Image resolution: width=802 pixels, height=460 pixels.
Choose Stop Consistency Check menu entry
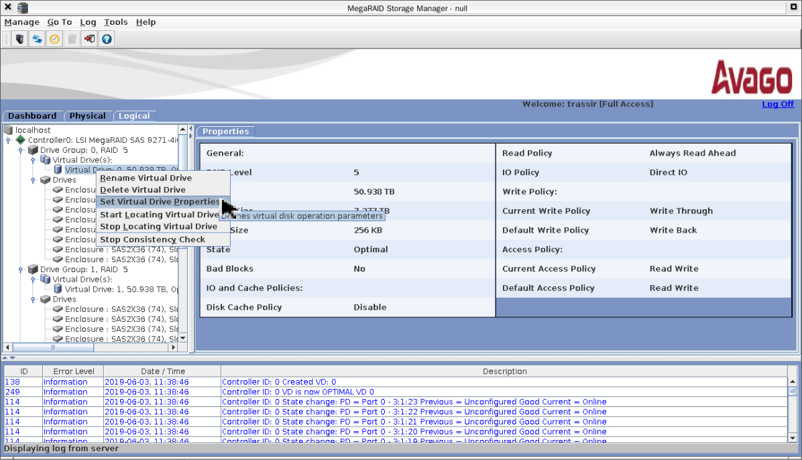[x=152, y=239]
